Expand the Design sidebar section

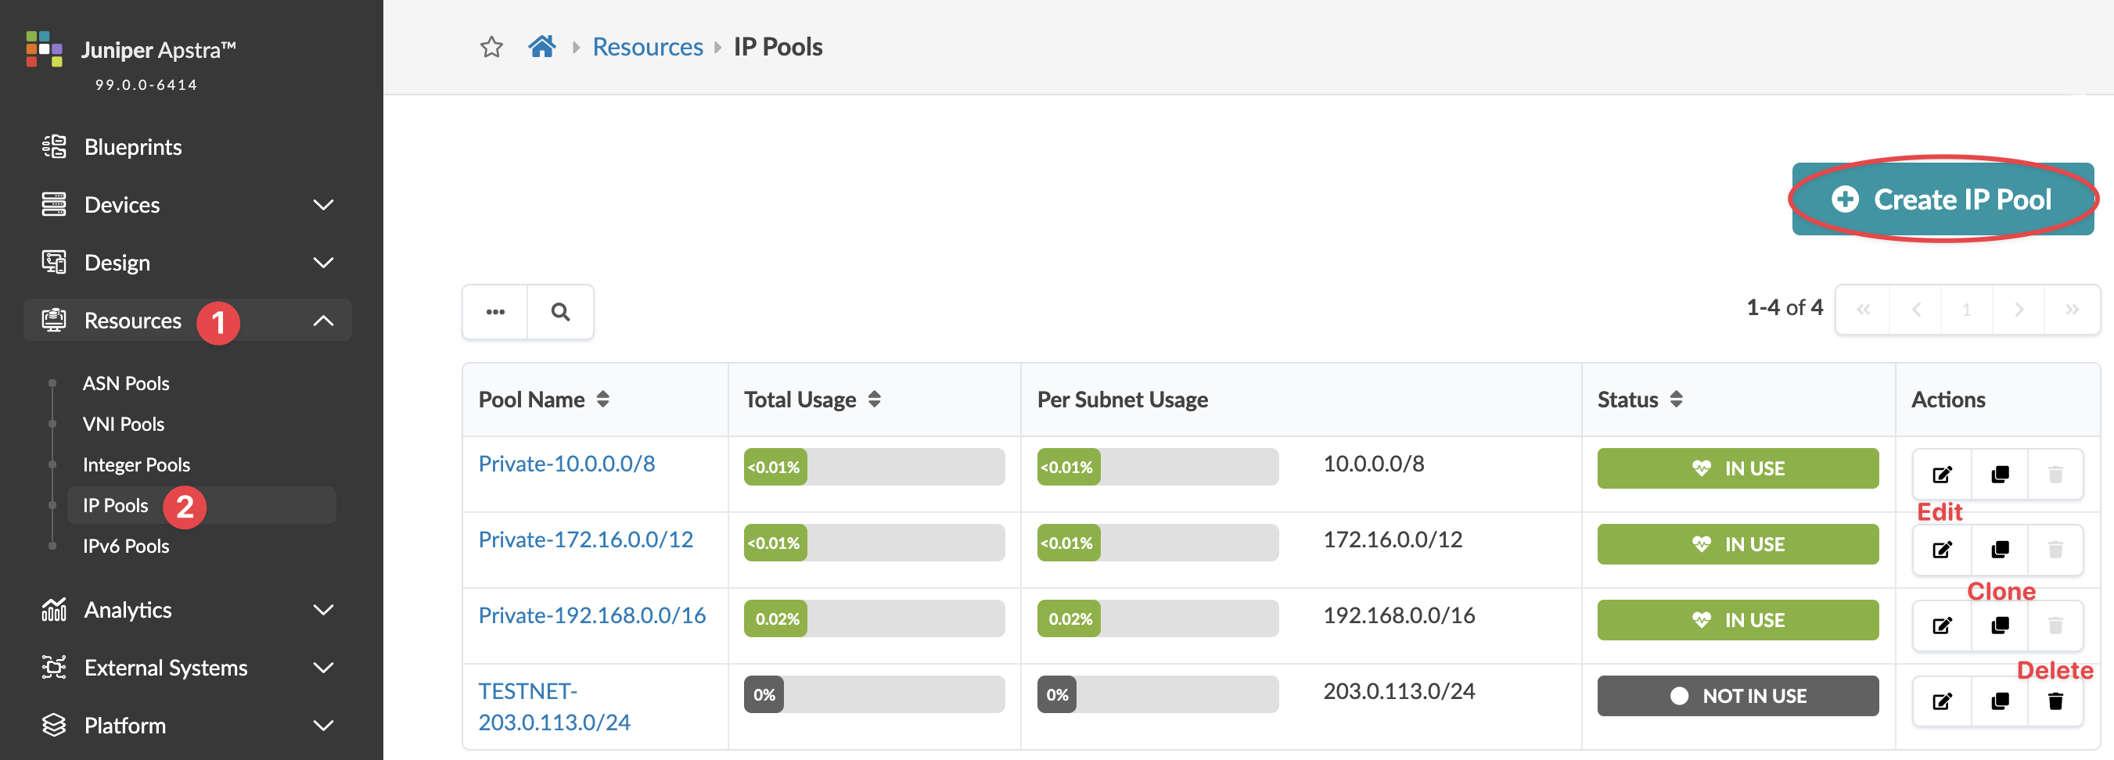point(323,263)
